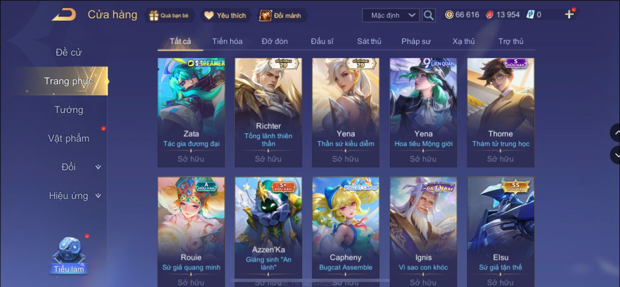Expand the Hiệu ứng sidebar submenu
620x287 pixels.
click(98, 196)
